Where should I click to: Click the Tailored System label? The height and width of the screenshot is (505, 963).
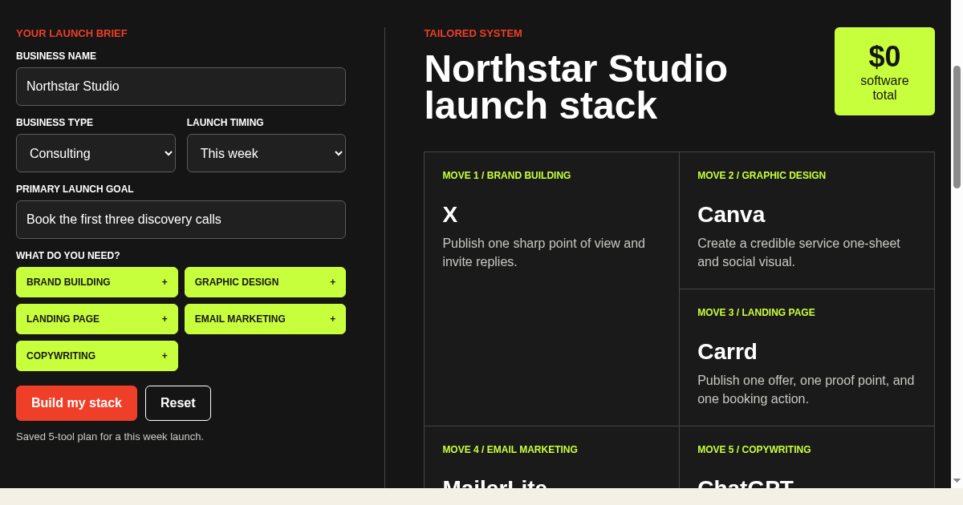tap(473, 34)
